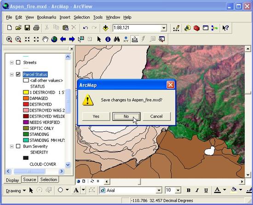Screen dimensions: 253x205
Task: Click the scale input field 1:88,121
Action: point(137,28)
